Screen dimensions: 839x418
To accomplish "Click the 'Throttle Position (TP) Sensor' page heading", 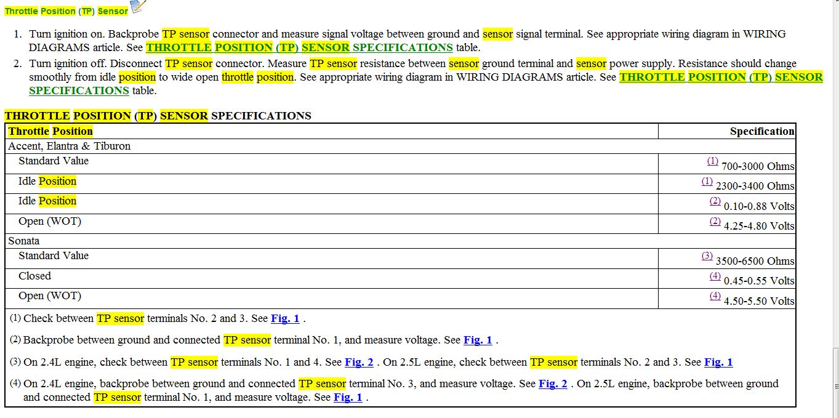I will (66, 11).
